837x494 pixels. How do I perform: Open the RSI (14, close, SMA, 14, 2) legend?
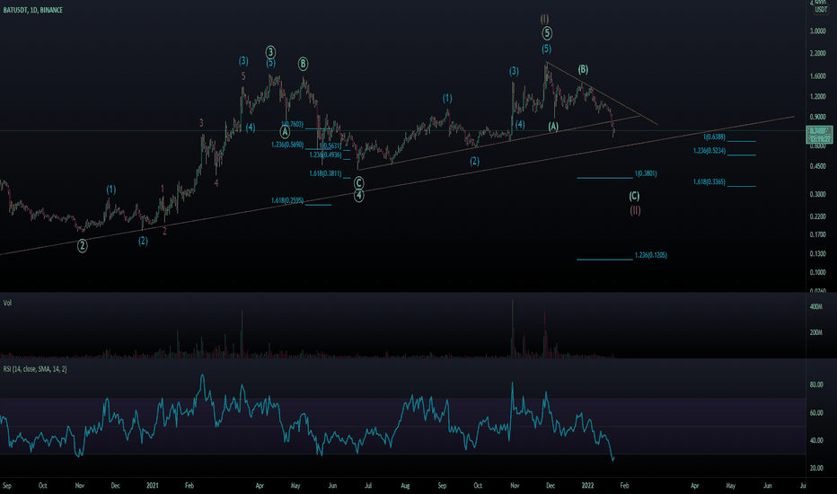[x=35, y=369]
